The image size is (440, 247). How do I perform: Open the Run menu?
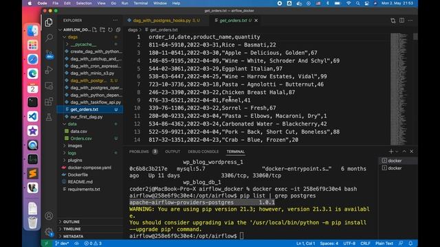124,3
